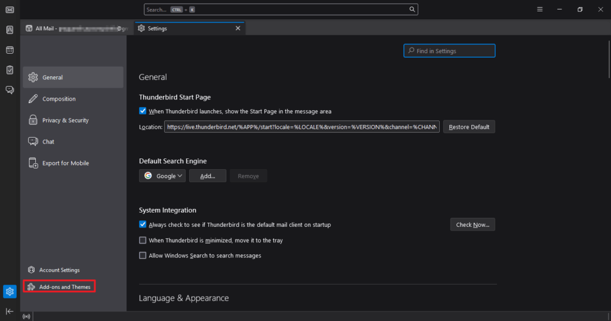Open Export for Mobile category
Viewport: 611px width, 321px height.
(73, 163)
